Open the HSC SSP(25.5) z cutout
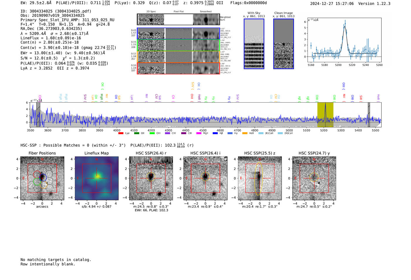Screen dimensions: 411x280 pyautogui.click(x=260, y=178)
